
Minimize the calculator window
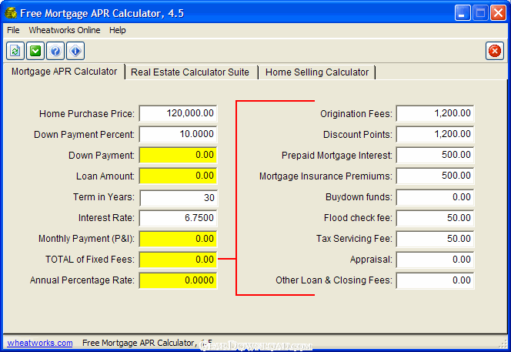pyautogui.click(x=463, y=13)
